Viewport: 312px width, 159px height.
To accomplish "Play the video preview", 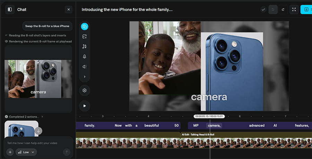I will 85,106.
